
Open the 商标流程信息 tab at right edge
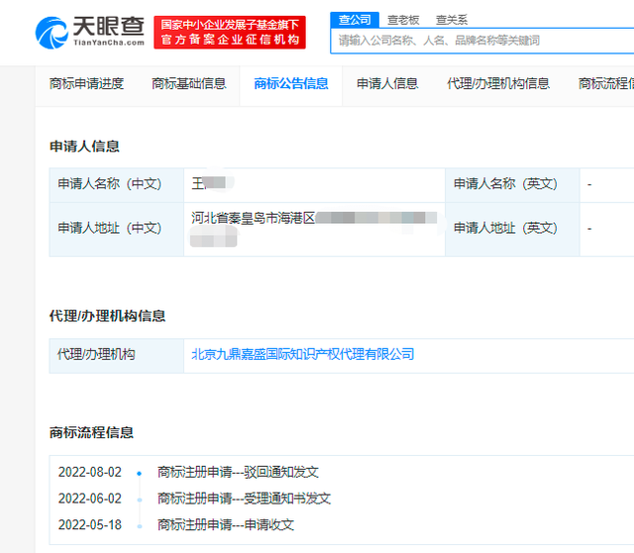point(606,83)
